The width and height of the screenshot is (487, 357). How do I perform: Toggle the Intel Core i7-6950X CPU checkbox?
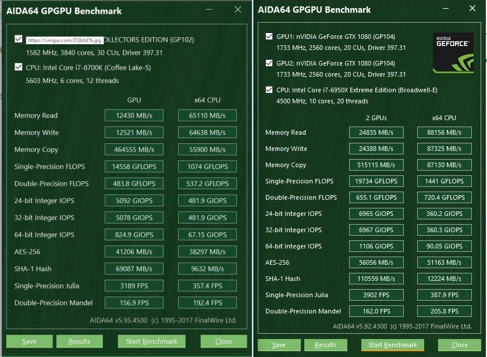click(269, 89)
